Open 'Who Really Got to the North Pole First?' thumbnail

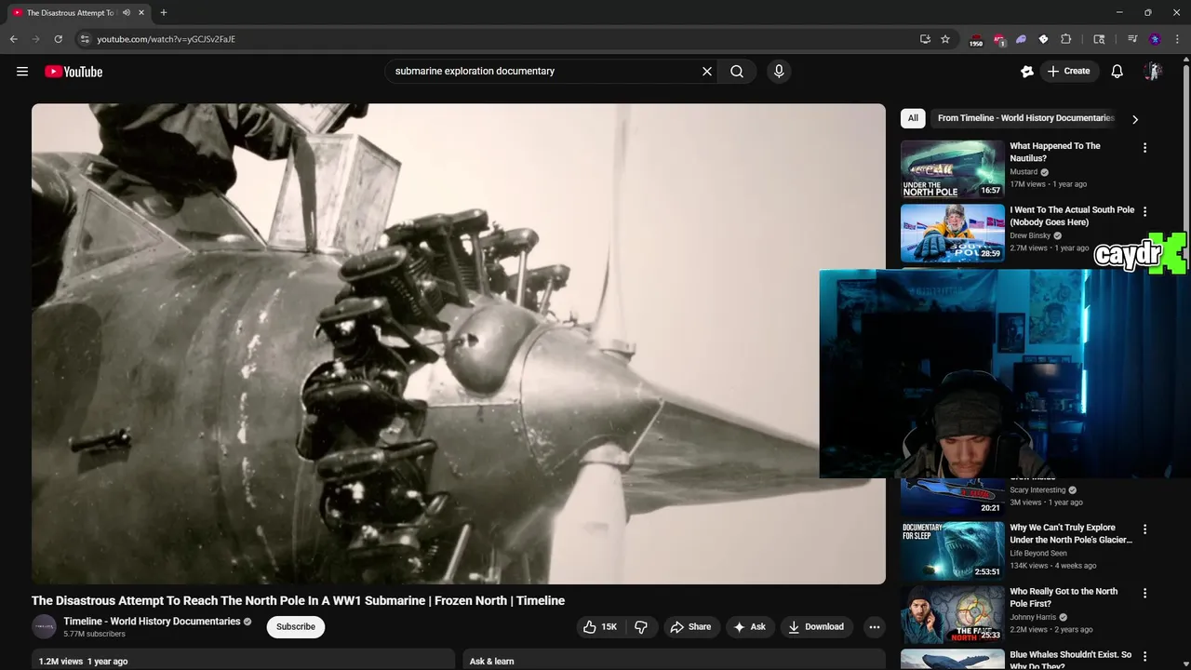pyautogui.click(x=953, y=614)
